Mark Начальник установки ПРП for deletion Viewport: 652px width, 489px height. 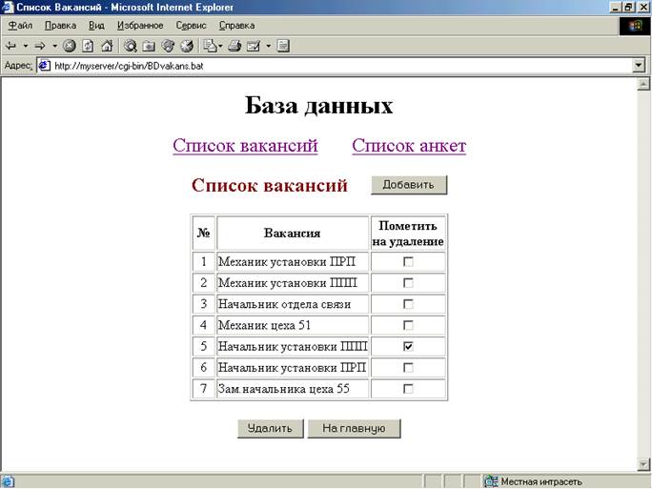click(408, 368)
